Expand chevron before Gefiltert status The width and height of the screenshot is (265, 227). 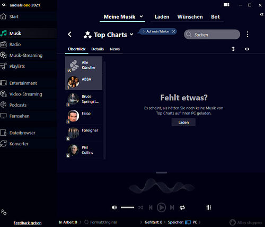click(141, 222)
